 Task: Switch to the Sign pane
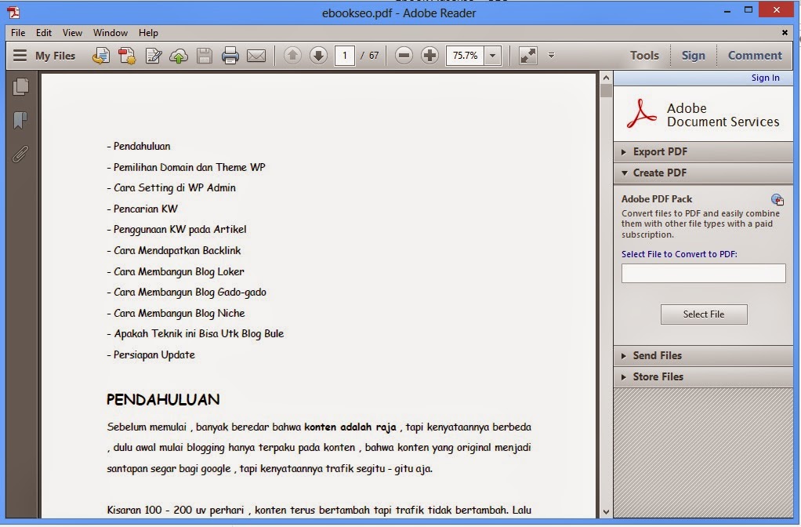click(693, 55)
